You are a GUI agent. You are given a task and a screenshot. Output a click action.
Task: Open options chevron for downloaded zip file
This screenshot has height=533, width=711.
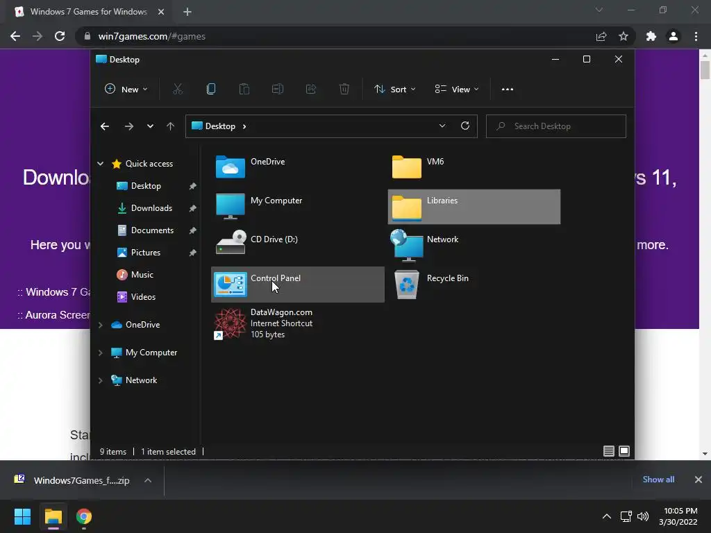point(148,480)
